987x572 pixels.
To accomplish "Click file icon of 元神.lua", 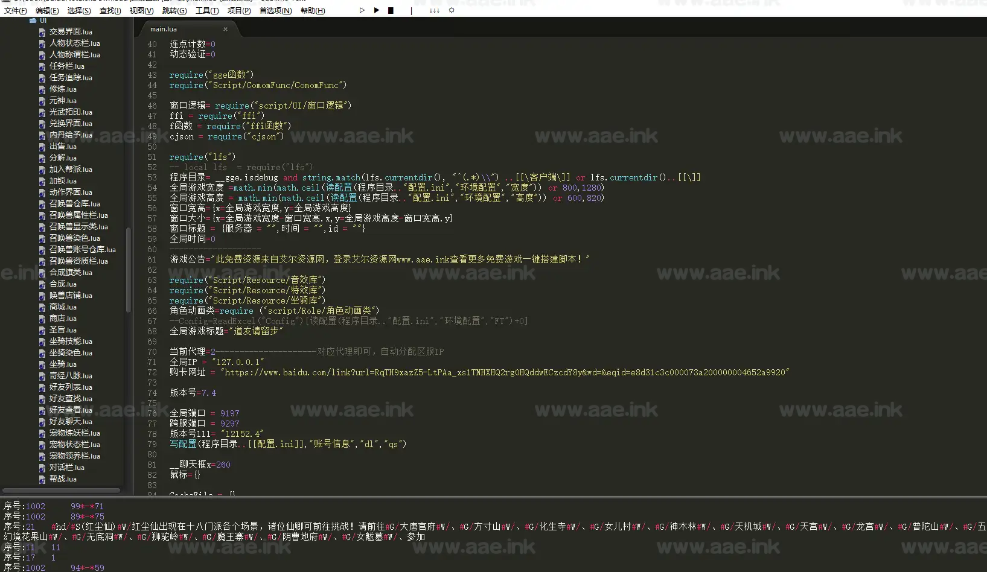I will point(42,101).
